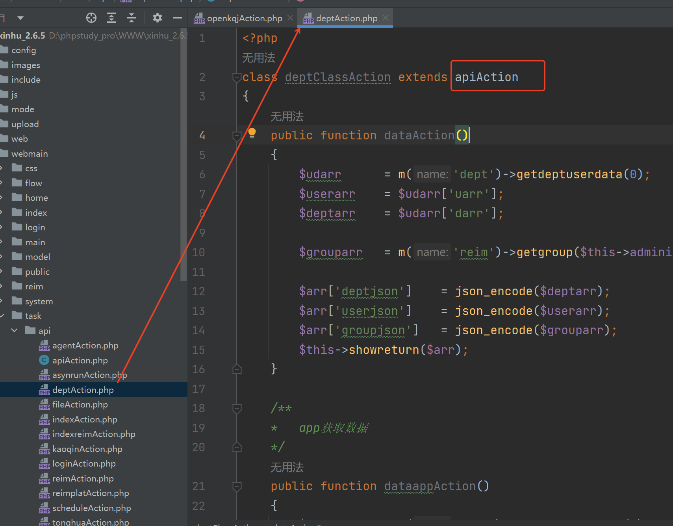Select the login folder in tree
Image resolution: width=673 pixels, height=526 pixels.
[x=35, y=227]
